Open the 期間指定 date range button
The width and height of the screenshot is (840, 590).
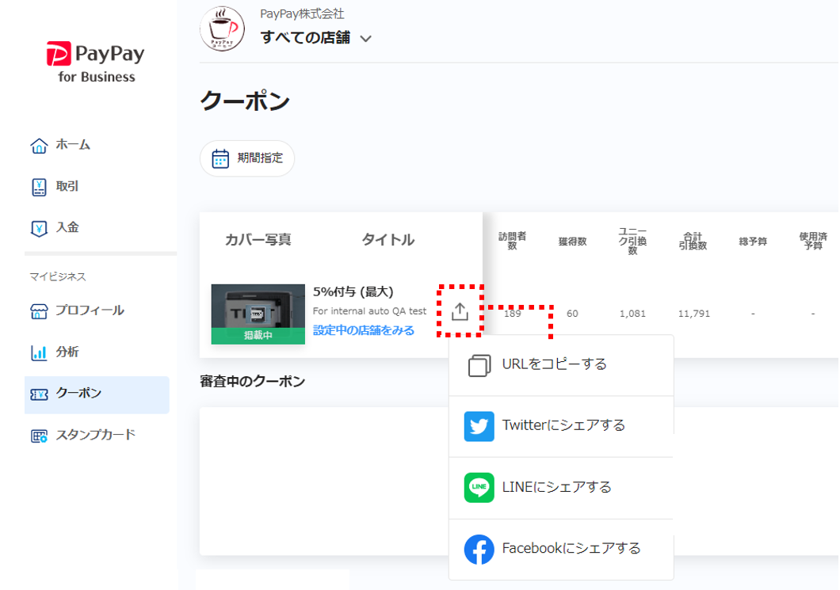tap(247, 158)
